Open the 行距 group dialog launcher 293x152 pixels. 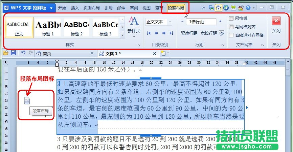point(223,45)
